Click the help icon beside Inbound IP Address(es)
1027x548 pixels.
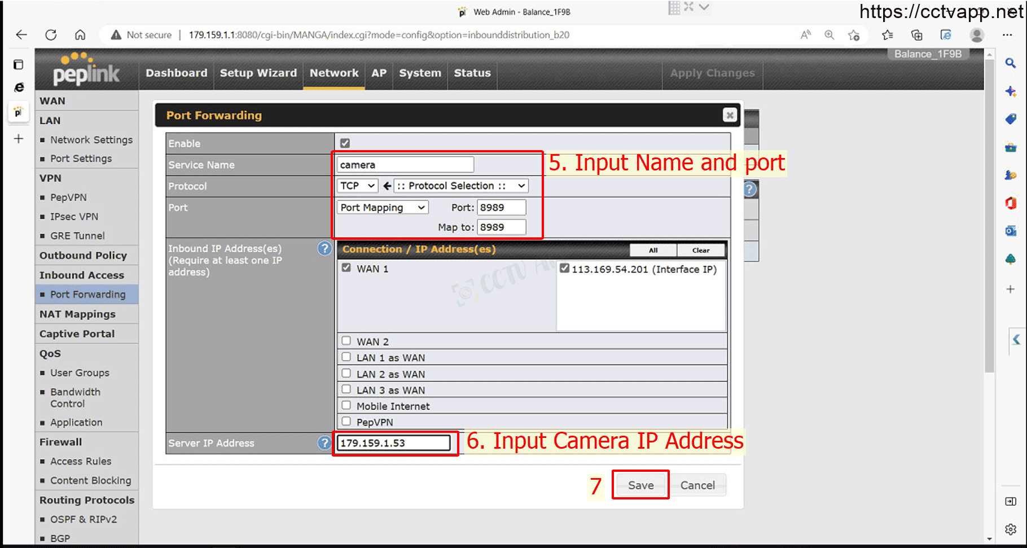point(324,248)
